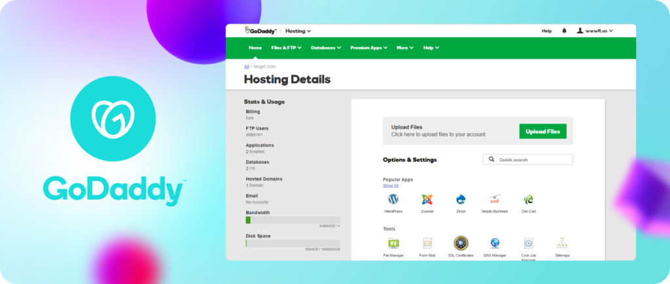
Task: Click the Quick search input field
Action: (533, 159)
